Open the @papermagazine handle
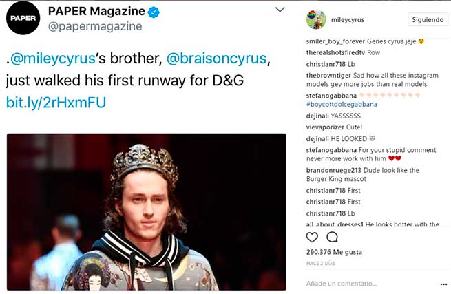The width and height of the screenshot is (451, 294). [x=95, y=26]
